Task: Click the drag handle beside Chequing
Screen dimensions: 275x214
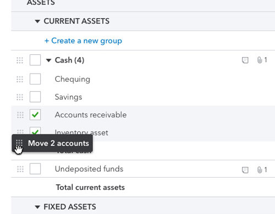Action: pos(20,79)
